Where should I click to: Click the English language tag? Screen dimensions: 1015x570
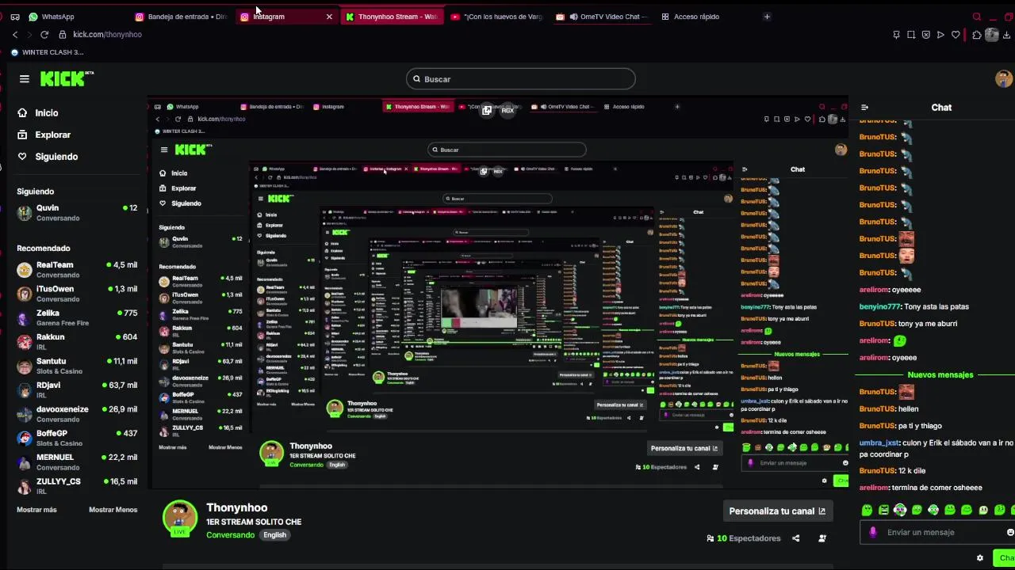pyautogui.click(x=274, y=535)
